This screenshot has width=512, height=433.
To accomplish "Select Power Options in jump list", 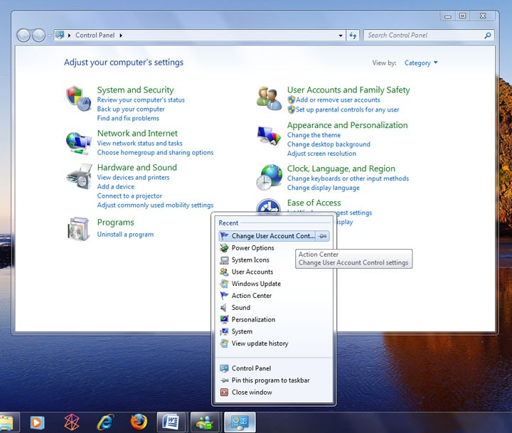I will pyautogui.click(x=274, y=248).
